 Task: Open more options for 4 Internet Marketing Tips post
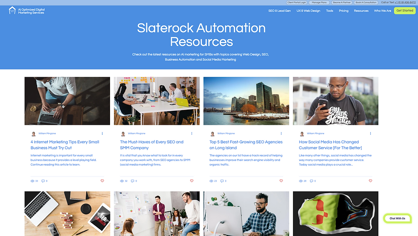click(102, 133)
